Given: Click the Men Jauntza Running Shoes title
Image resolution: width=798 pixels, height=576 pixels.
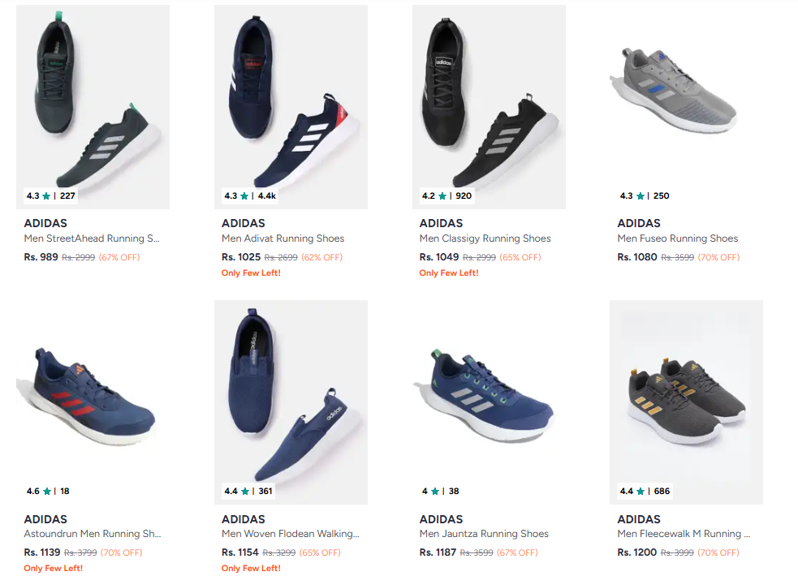Looking at the screenshot, I should click(x=484, y=534).
